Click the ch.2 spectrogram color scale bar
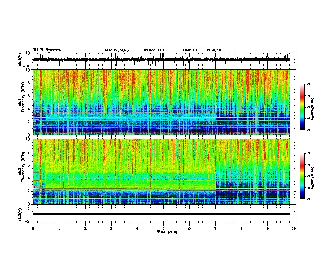 303,176
